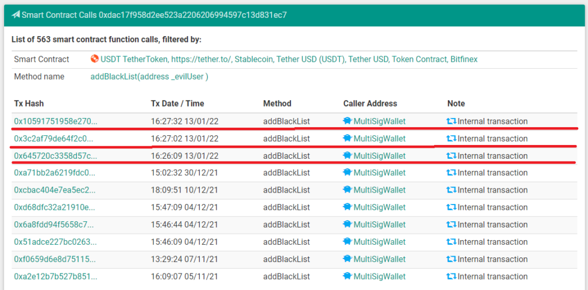Open transaction hash 0xcbac404e7ea5ec2...
This screenshot has height=290, width=588.
click(55, 190)
